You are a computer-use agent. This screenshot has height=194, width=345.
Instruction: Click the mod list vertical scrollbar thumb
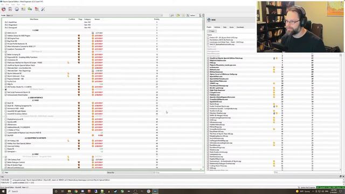[x=203, y=26]
